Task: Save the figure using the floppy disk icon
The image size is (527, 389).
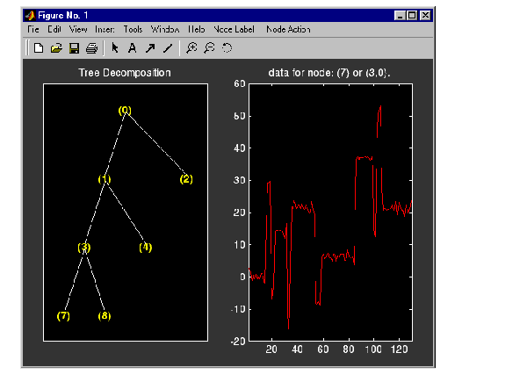Action: tap(74, 48)
